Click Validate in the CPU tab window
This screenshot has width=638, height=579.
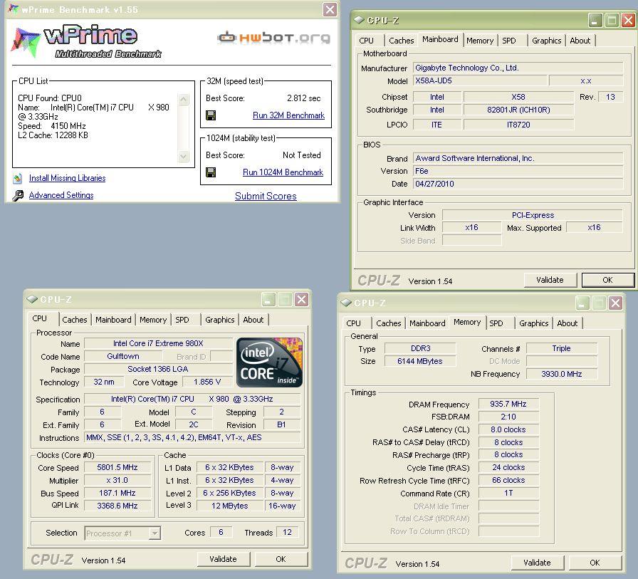click(223, 559)
